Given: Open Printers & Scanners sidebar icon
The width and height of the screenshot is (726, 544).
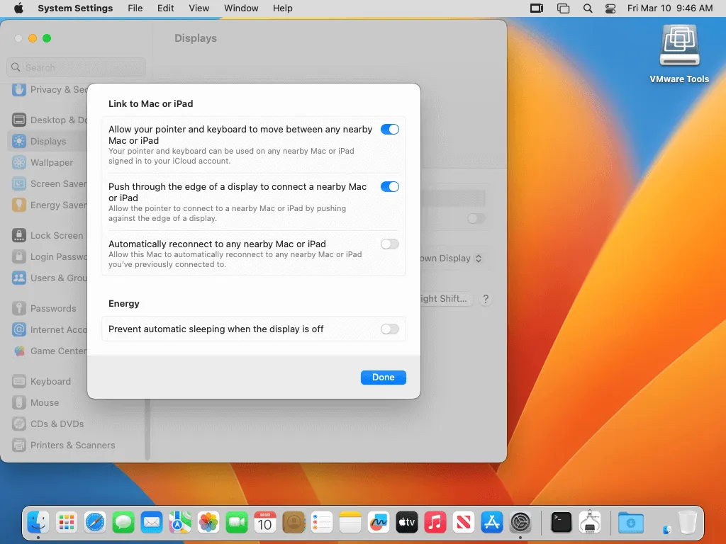Looking at the screenshot, I should (19, 445).
